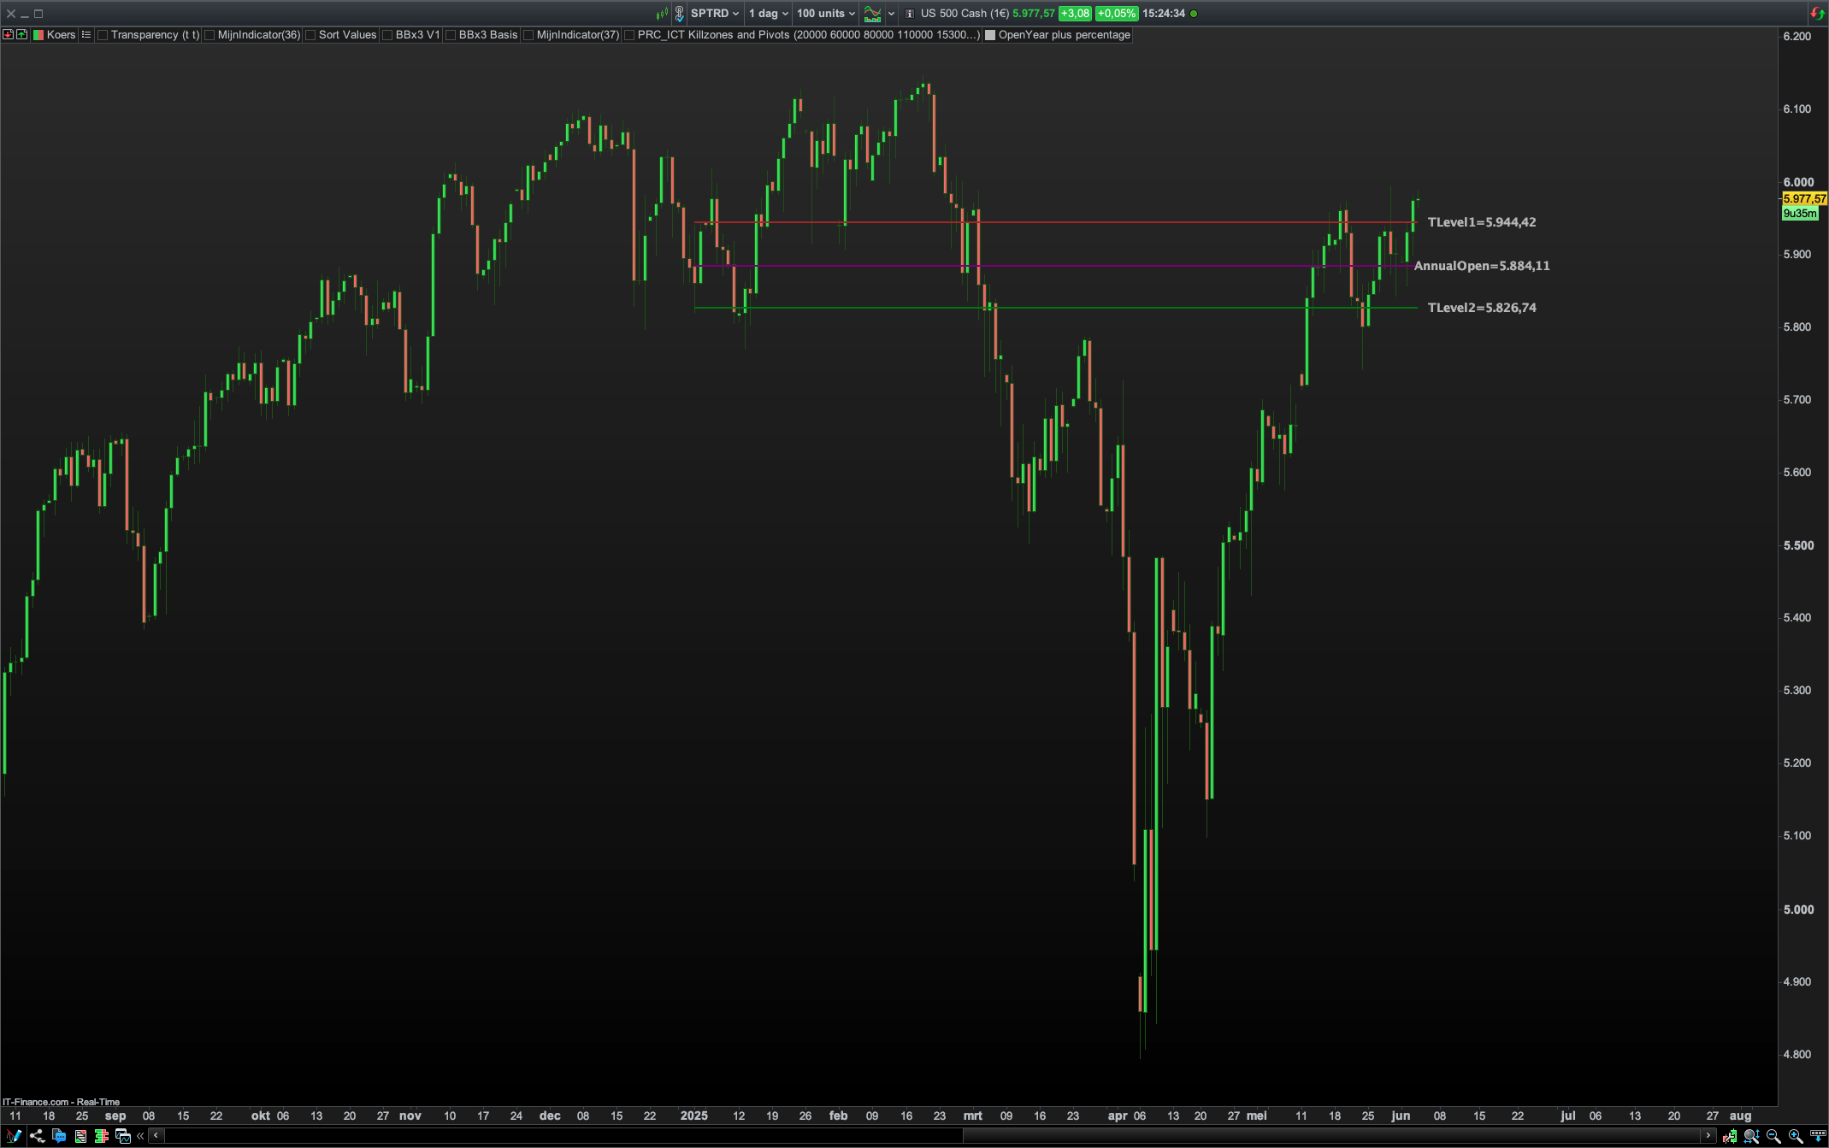Click the share chart icon
This screenshot has width=1829, height=1148.
click(x=37, y=1136)
